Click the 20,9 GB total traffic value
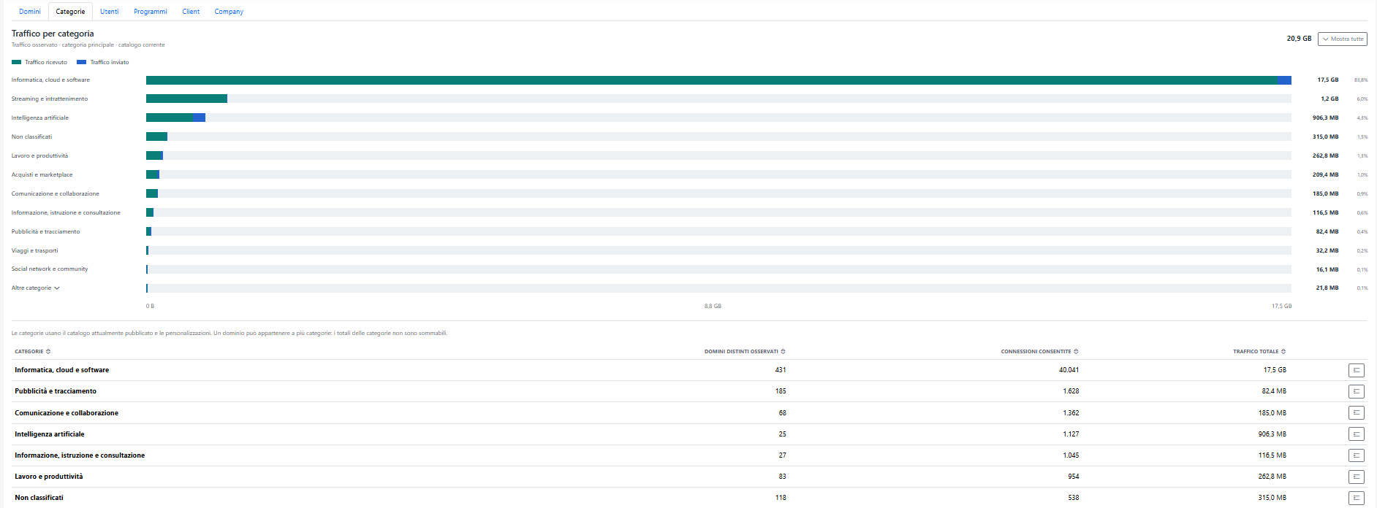This screenshot has height=508, width=1377. [1299, 39]
